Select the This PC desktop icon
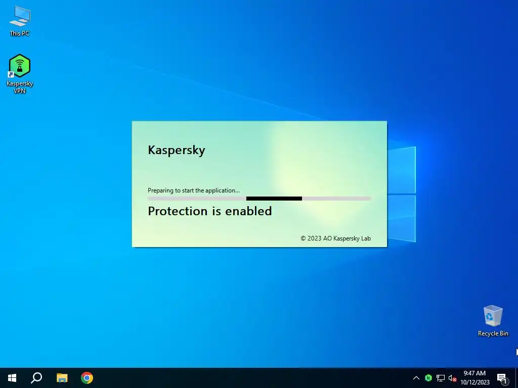The image size is (518, 388). (x=20, y=21)
